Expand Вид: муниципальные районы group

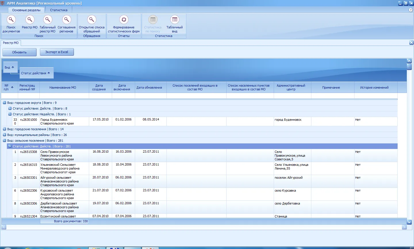4,135
